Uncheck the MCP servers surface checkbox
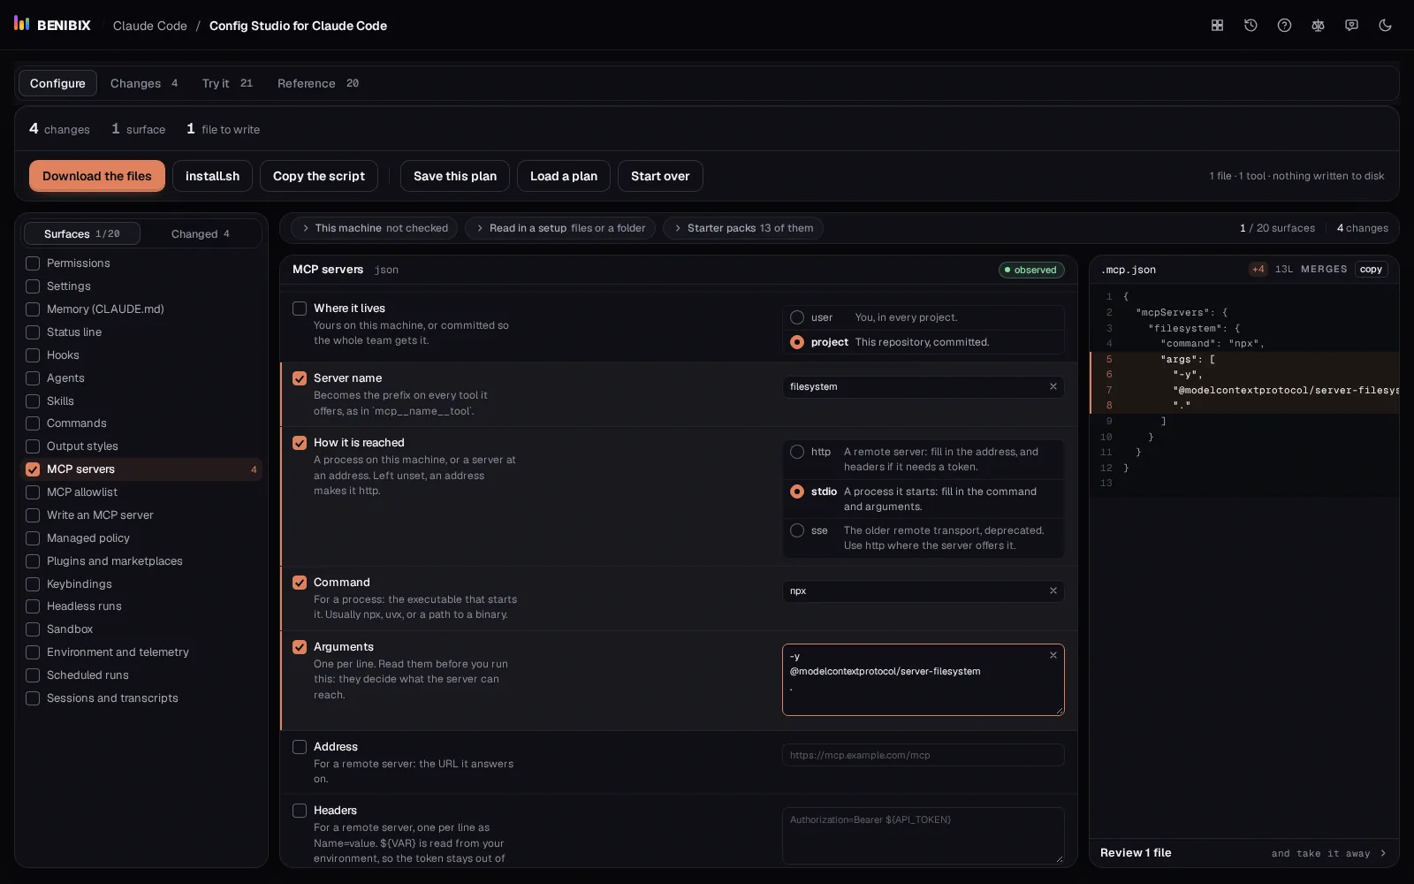This screenshot has width=1414, height=884. tap(33, 469)
